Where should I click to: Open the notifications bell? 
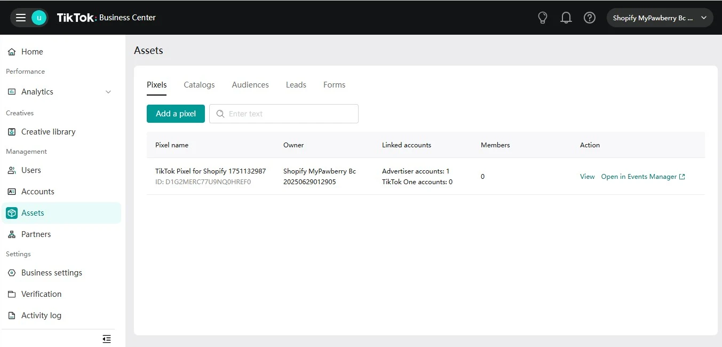pyautogui.click(x=566, y=18)
